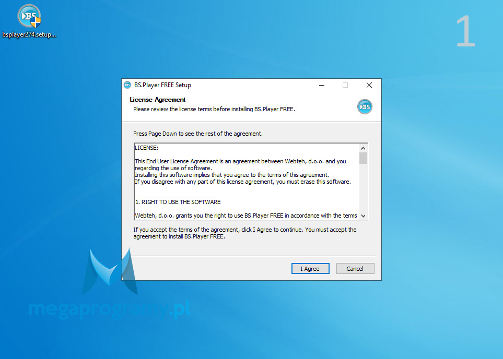This screenshot has height=359, width=503.
Task: Click the license text scrollbar thumb
Action: tap(363, 158)
